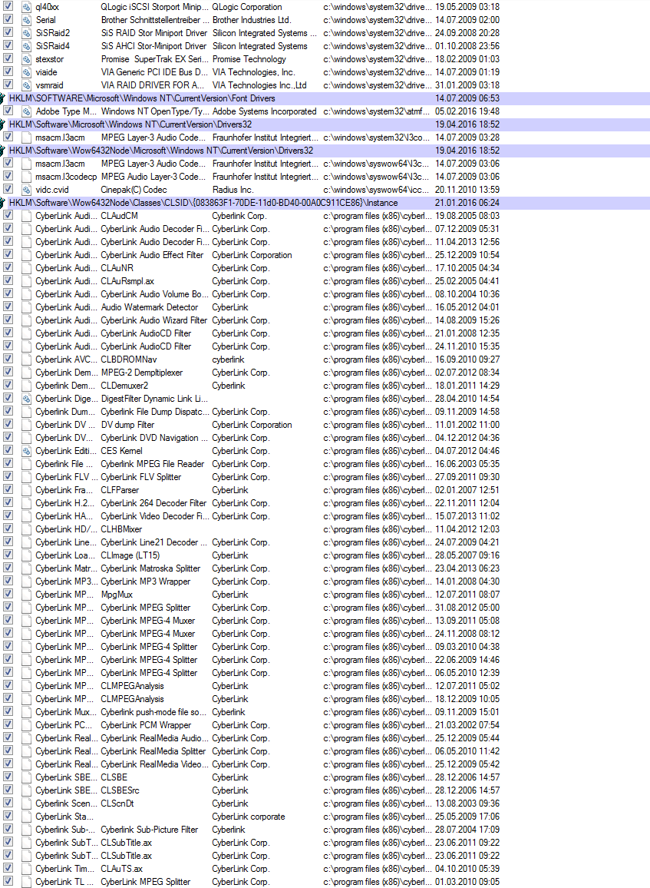
Task: Select the icon of the SiSRaid2 entry
Action: 26,33
